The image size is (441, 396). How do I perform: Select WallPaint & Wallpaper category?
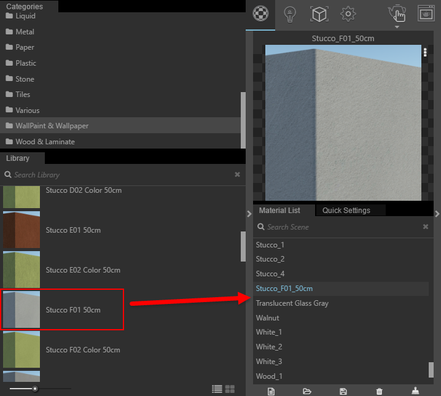(x=120, y=126)
